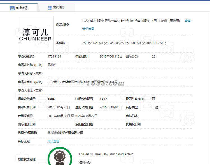Click the 商标详情 tab icon
This screenshot has height=165, width=210.
click(12, 8)
